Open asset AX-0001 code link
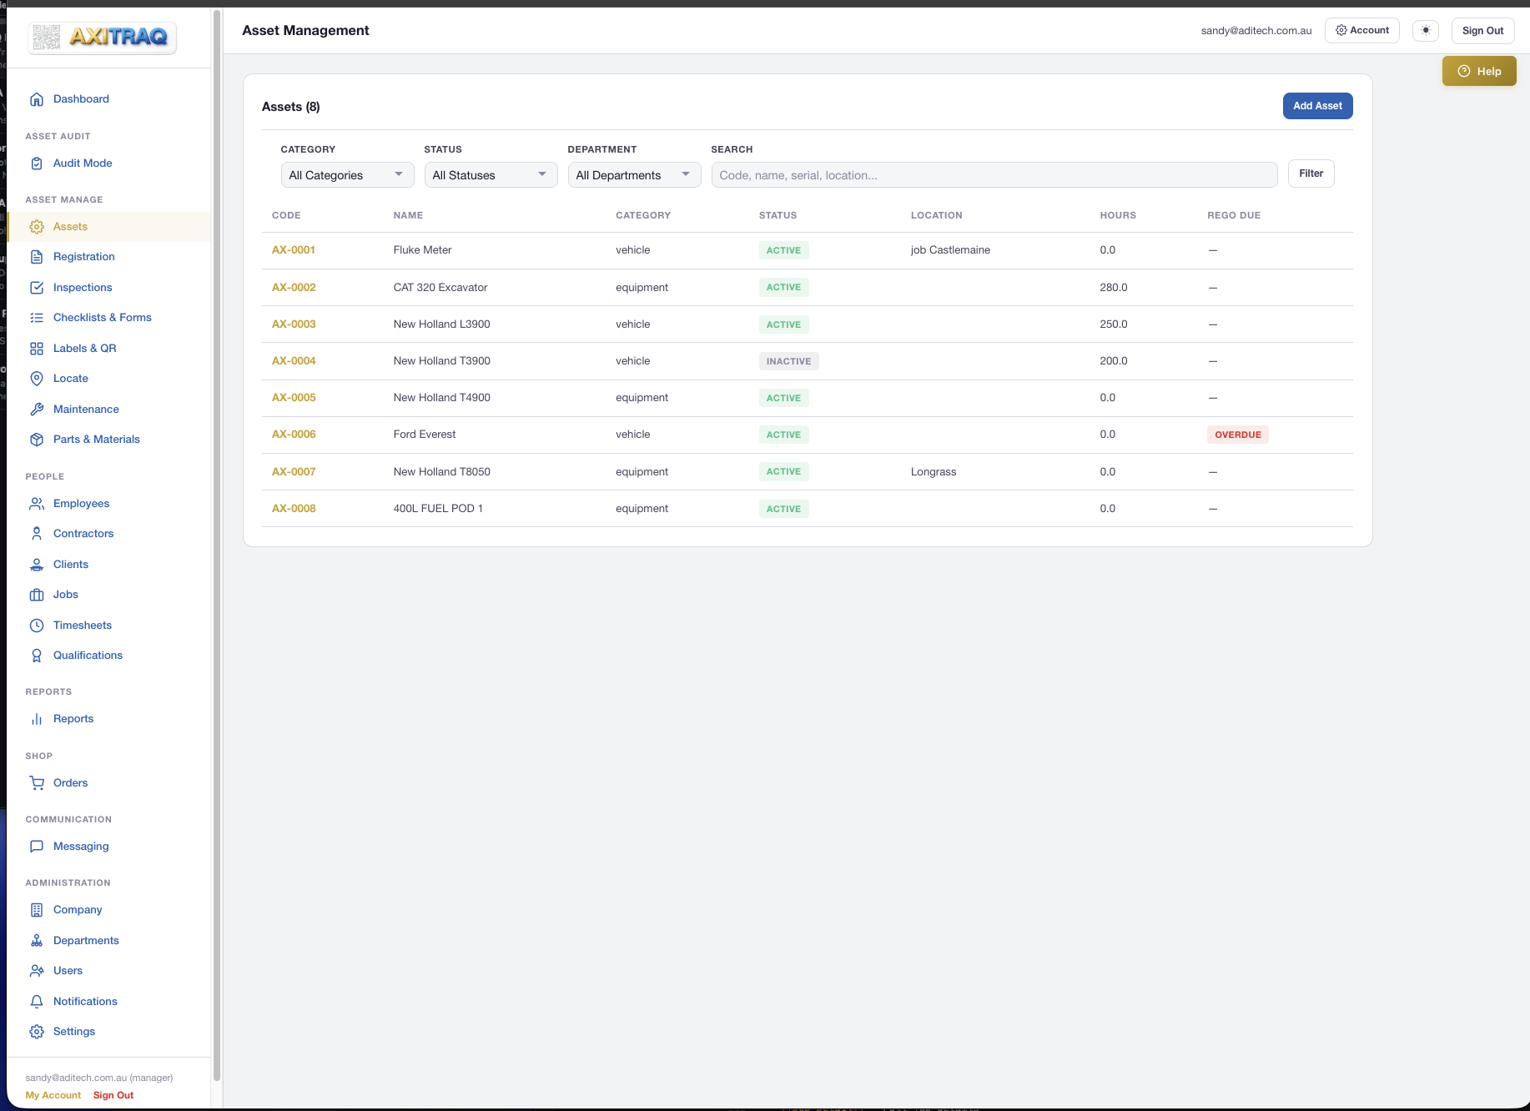 (294, 250)
